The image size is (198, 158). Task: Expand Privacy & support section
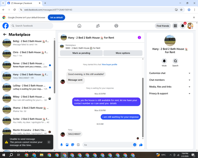[x=170, y=94]
